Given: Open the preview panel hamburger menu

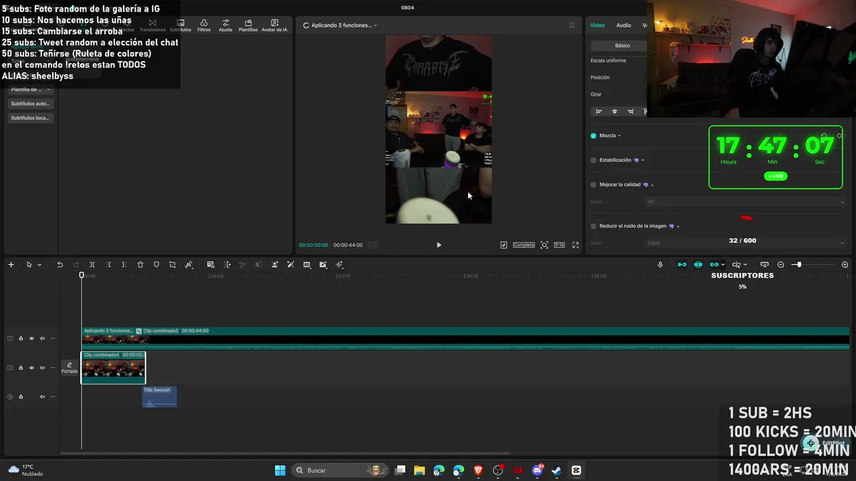Looking at the screenshot, I should pyautogui.click(x=572, y=25).
